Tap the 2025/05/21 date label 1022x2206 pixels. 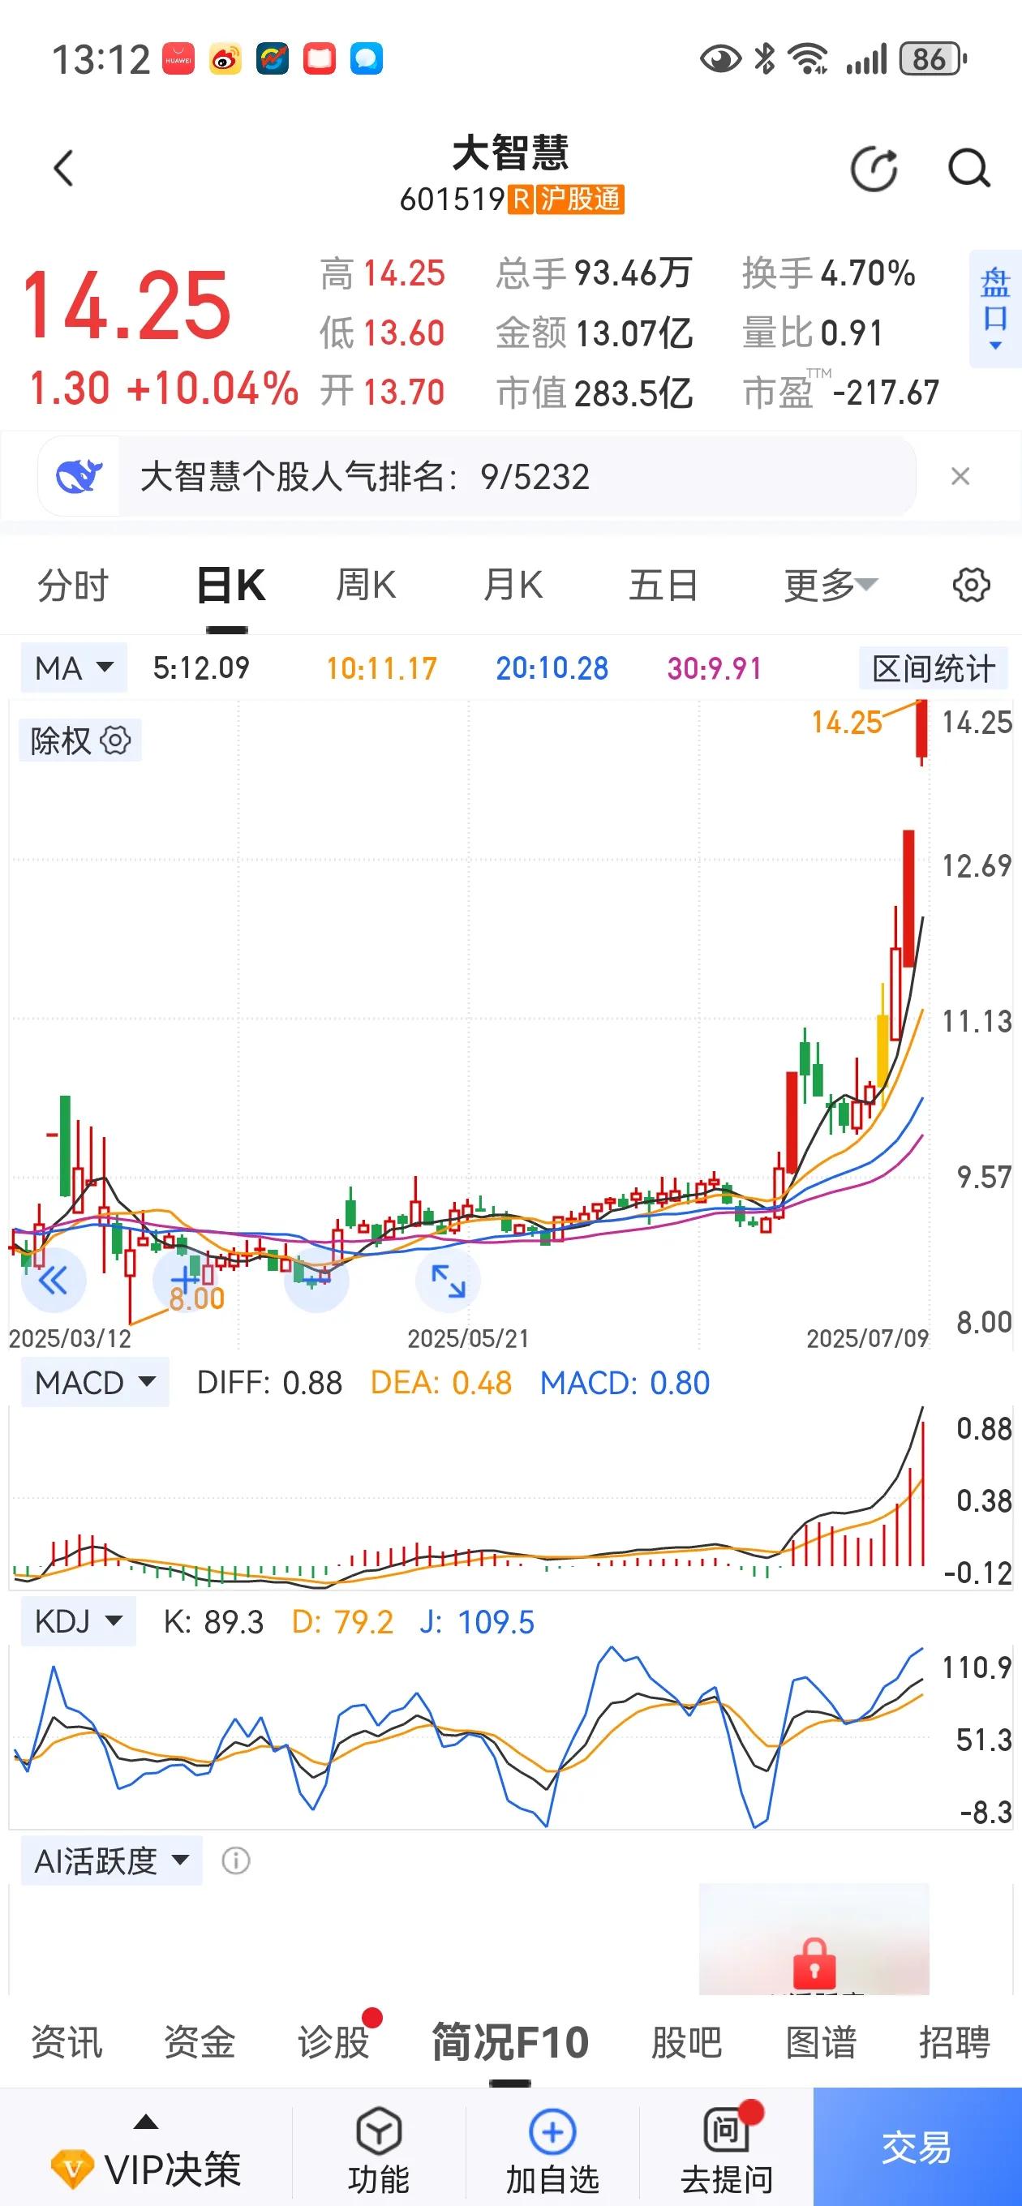click(x=469, y=1338)
